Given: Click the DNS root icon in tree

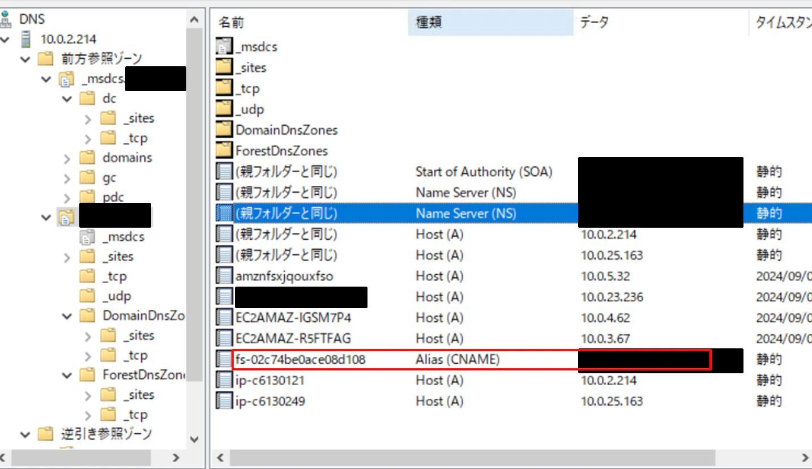Looking at the screenshot, I should pos(6,18).
